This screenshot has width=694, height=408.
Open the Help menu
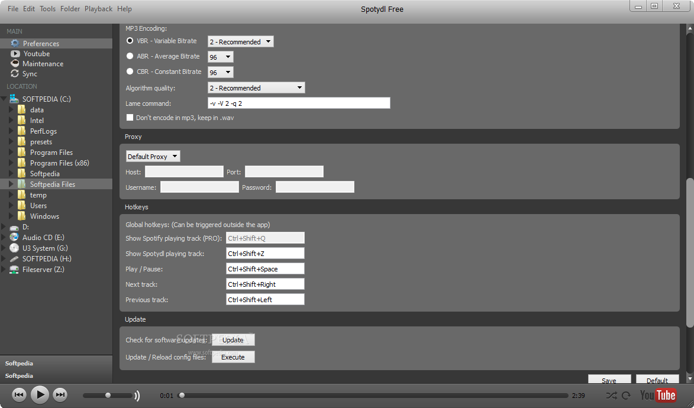click(124, 9)
